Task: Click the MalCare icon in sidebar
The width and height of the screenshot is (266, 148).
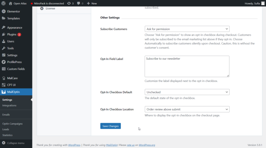Action: (4, 78)
